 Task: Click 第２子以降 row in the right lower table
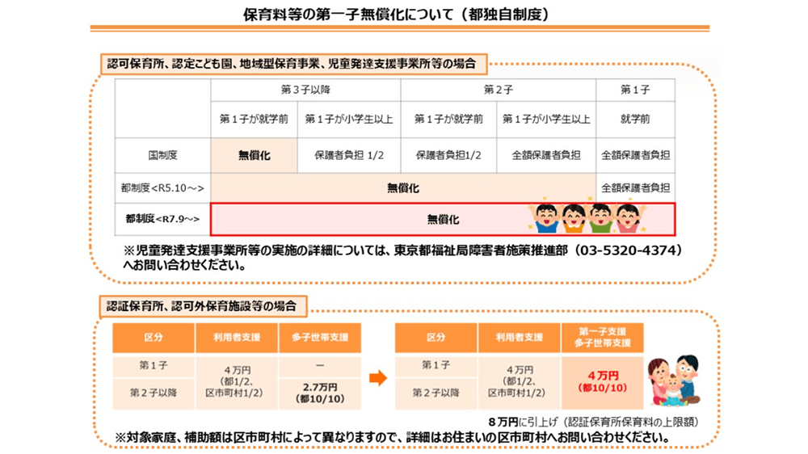[436, 393]
